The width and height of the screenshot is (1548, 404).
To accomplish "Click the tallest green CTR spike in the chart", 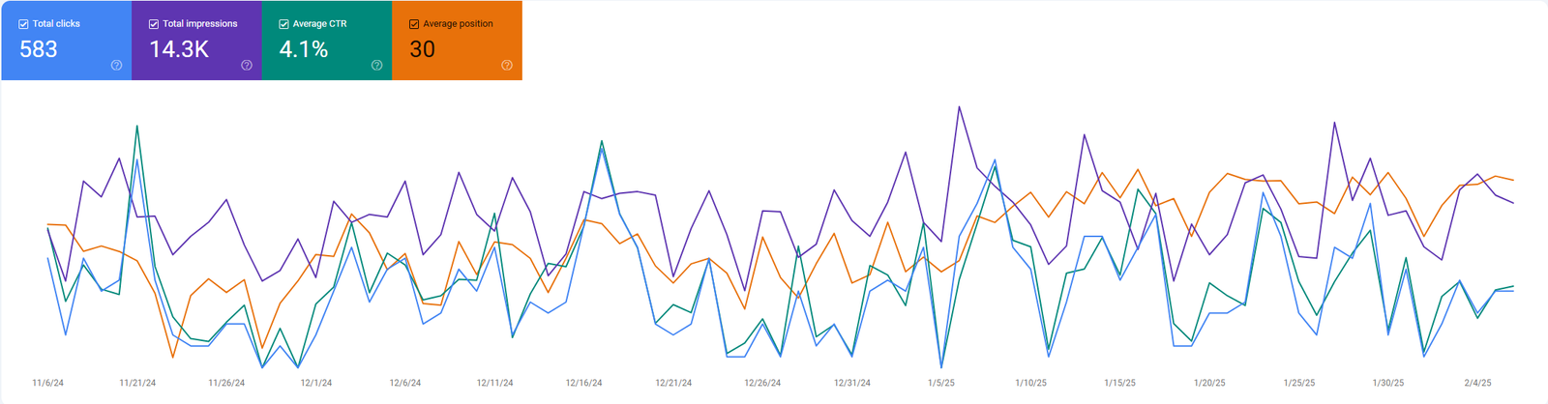I will coord(137,126).
